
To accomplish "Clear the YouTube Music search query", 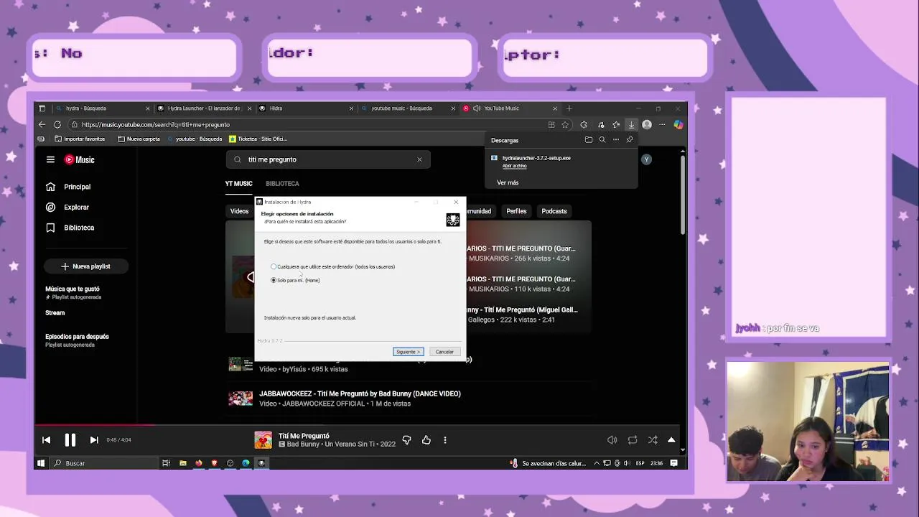I will (x=419, y=159).
